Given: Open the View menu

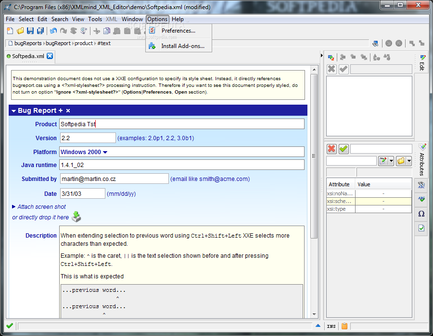Looking at the screenshot, I should (78, 19).
